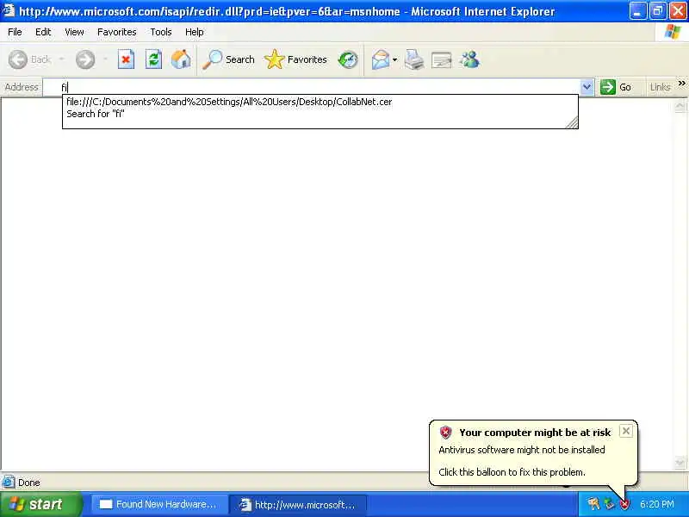Click the Windows flag logo throbber
Image resolution: width=689 pixels, height=517 pixels.
673,32
